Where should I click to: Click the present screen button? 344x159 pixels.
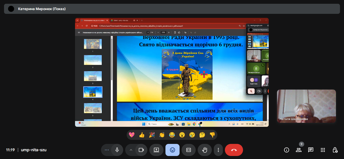point(156,150)
